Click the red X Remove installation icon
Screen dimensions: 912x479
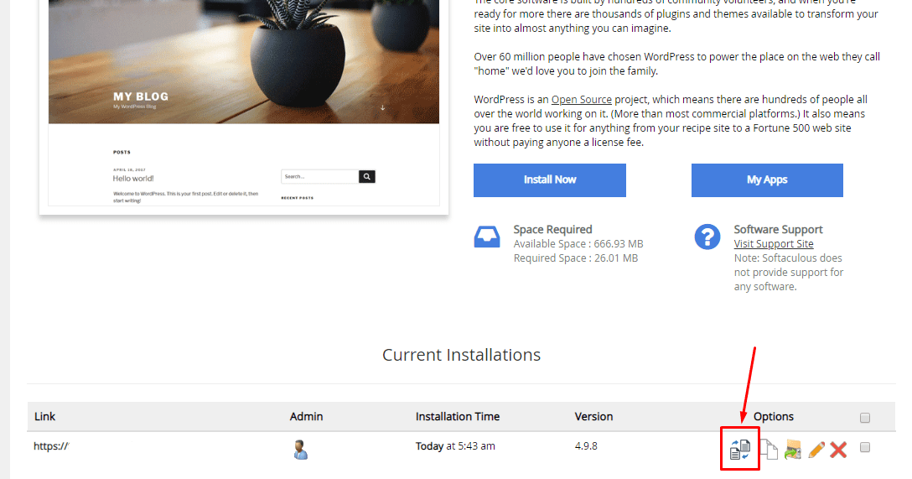pyautogui.click(x=838, y=450)
